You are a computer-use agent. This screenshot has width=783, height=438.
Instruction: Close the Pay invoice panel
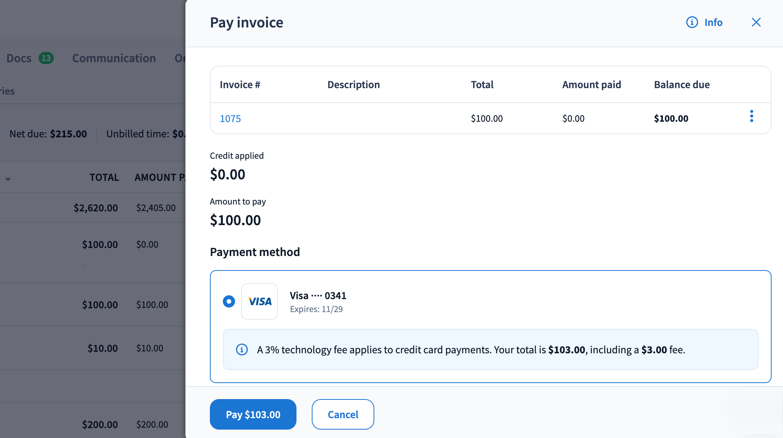(x=756, y=23)
